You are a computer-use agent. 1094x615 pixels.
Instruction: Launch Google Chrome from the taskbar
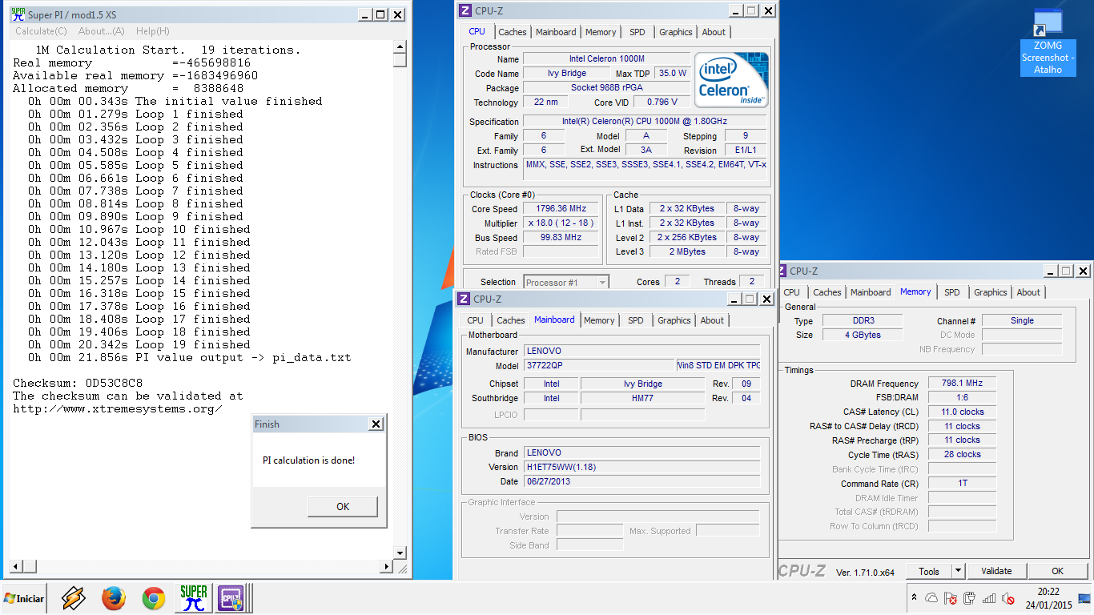(x=154, y=598)
